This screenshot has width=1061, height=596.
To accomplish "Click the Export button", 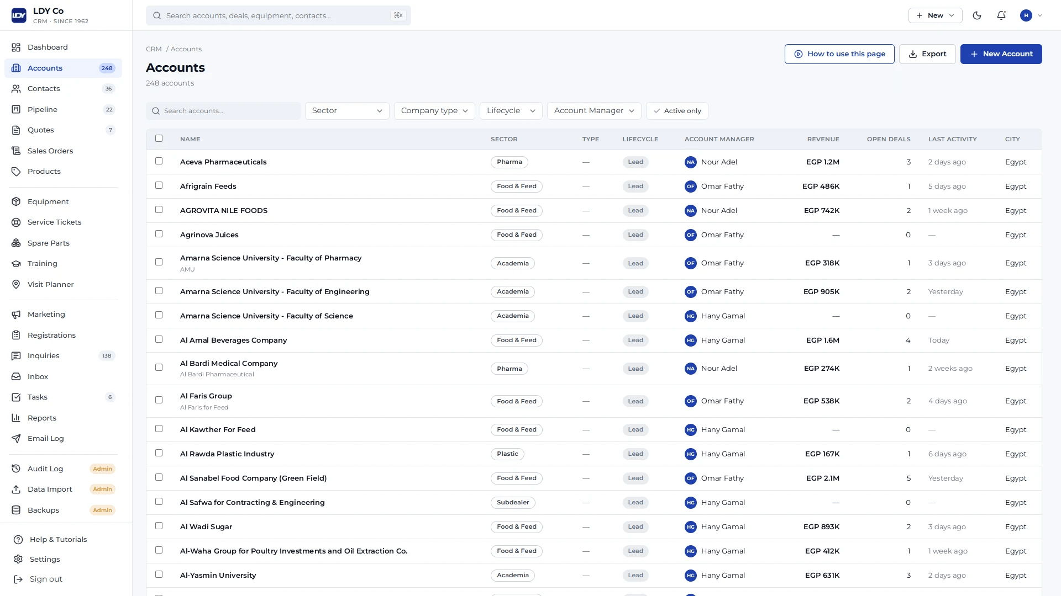I will (927, 54).
